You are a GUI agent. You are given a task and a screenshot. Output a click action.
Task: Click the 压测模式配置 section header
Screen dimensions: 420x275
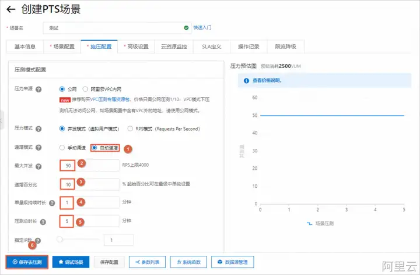[30, 70]
